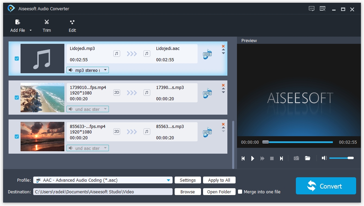Viewport: 364px width, 206px height.
Task: Fast forward the preview
Action: (x=262, y=158)
